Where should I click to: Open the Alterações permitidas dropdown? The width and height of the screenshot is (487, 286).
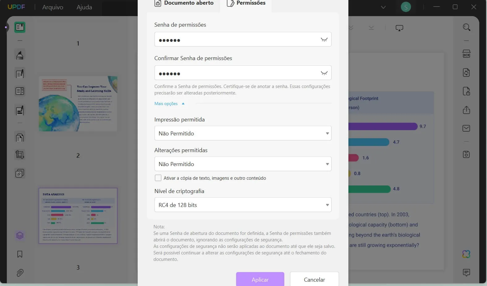(x=327, y=164)
